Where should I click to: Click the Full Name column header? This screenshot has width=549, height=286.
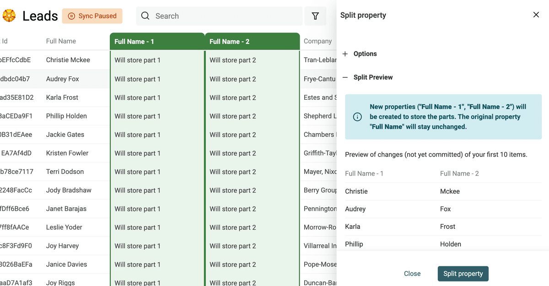click(61, 41)
